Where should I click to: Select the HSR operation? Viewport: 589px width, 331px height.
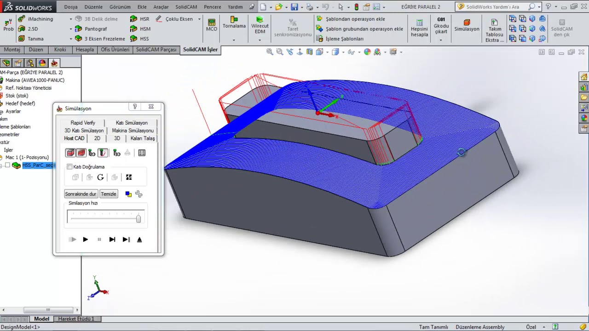click(139, 19)
